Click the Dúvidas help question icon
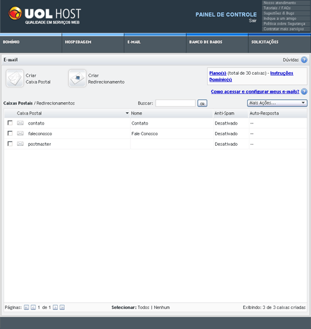The width and height of the screenshot is (311, 329). (x=304, y=60)
